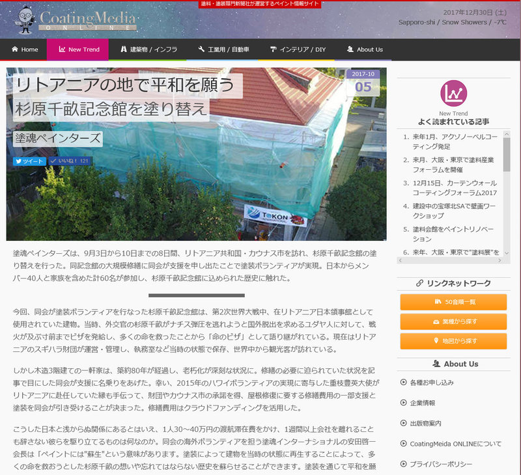Open the プライバシーポリシー link
This screenshot has height=475, width=521.
pos(441,465)
